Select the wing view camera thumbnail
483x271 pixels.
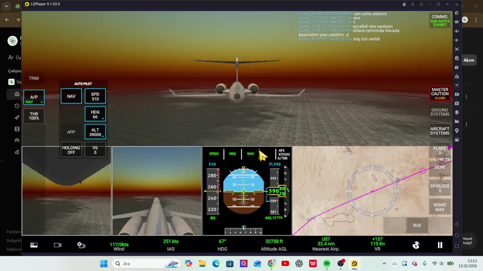(67, 191)
